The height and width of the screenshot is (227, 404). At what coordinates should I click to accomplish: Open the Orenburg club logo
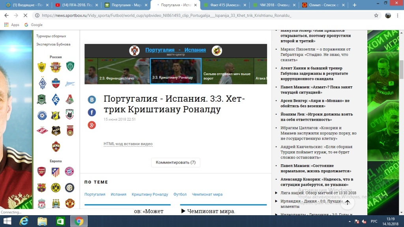(42, 115)
